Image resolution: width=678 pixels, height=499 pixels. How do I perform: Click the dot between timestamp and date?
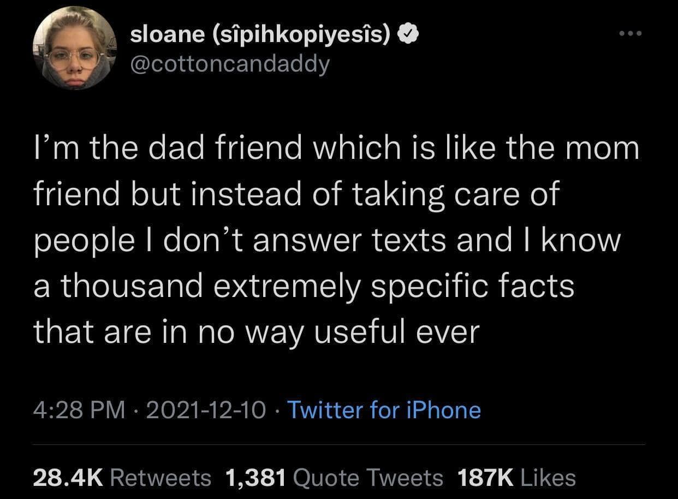coord(136,410)
